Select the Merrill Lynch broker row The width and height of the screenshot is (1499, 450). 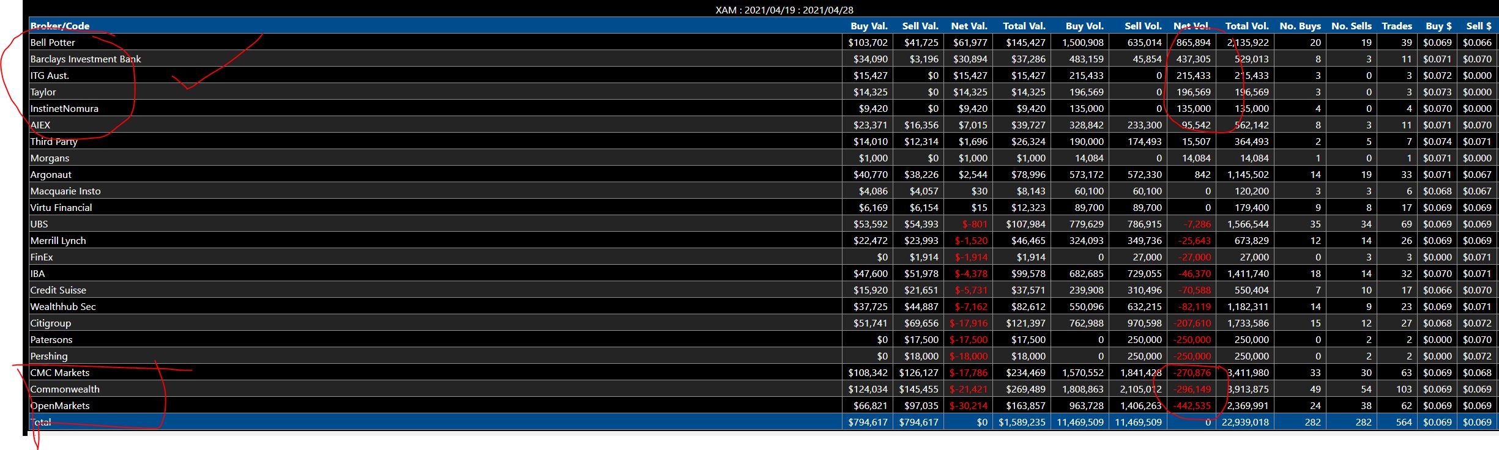(x=762, y=240)
